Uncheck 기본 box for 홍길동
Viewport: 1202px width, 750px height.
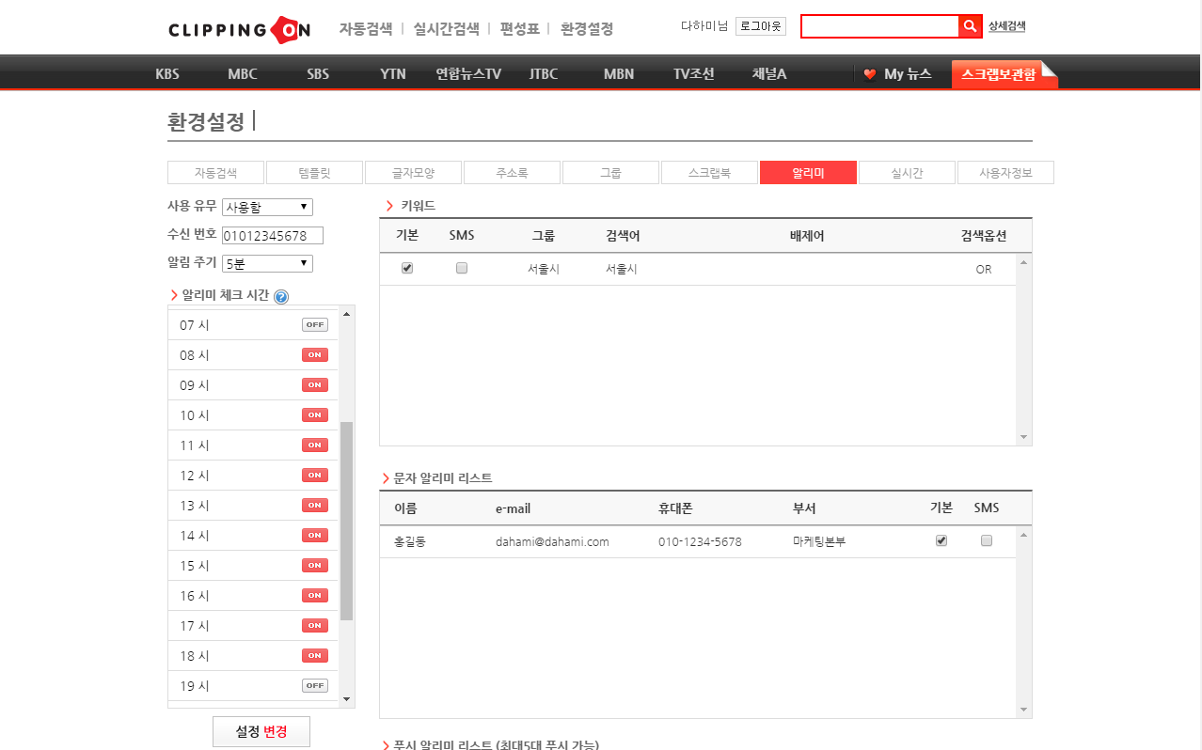941,540
